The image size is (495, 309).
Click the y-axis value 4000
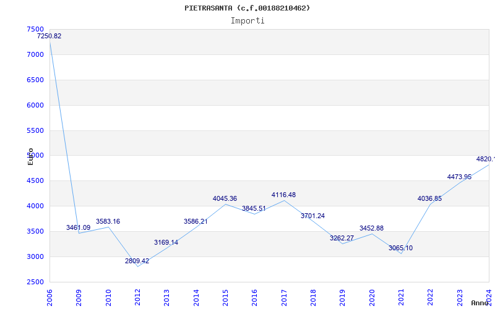(x=35, y=206)
